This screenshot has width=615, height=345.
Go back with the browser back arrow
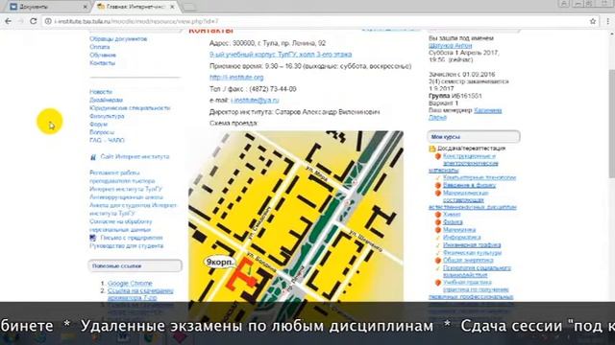[x=8, y=21]
